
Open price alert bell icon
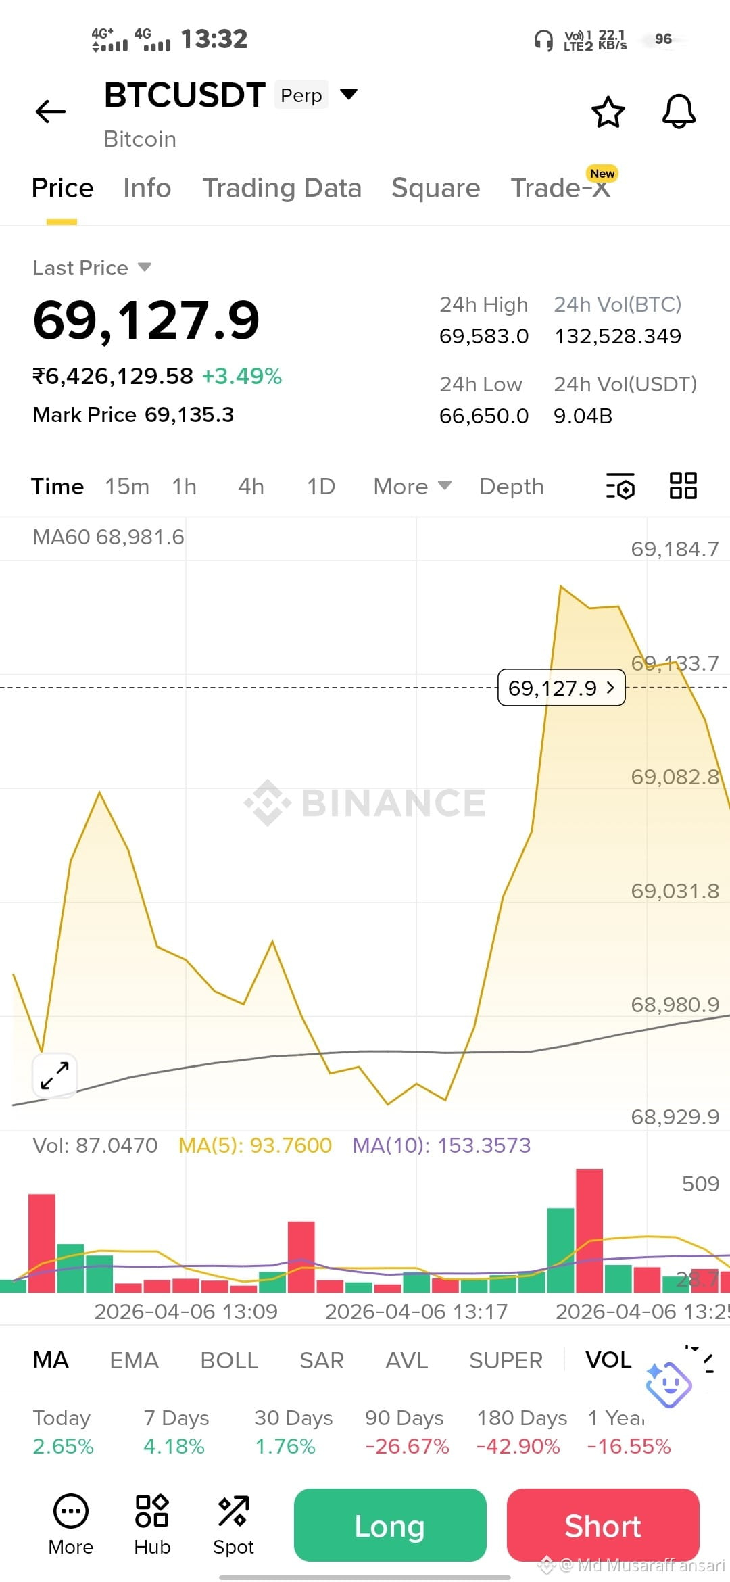(x=679, y=112)
